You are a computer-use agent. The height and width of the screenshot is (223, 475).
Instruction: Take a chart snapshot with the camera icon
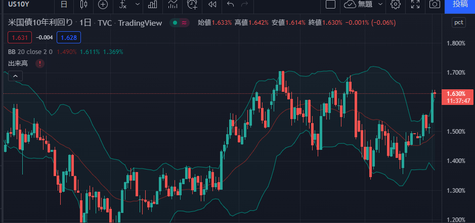[435, 5]
